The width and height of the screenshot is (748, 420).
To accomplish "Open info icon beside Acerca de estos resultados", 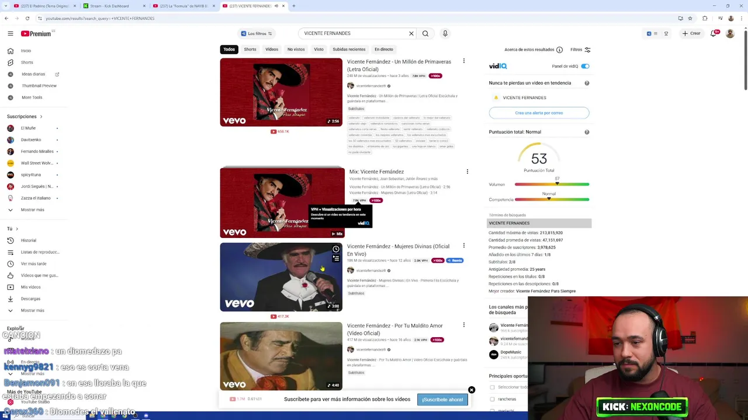I will coord(559,50).
